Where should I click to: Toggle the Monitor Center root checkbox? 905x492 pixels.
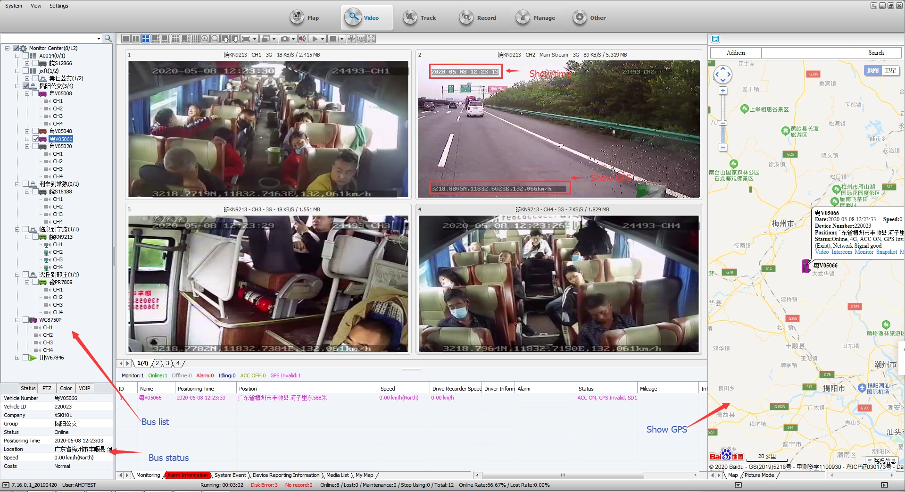tap(16, 48)
